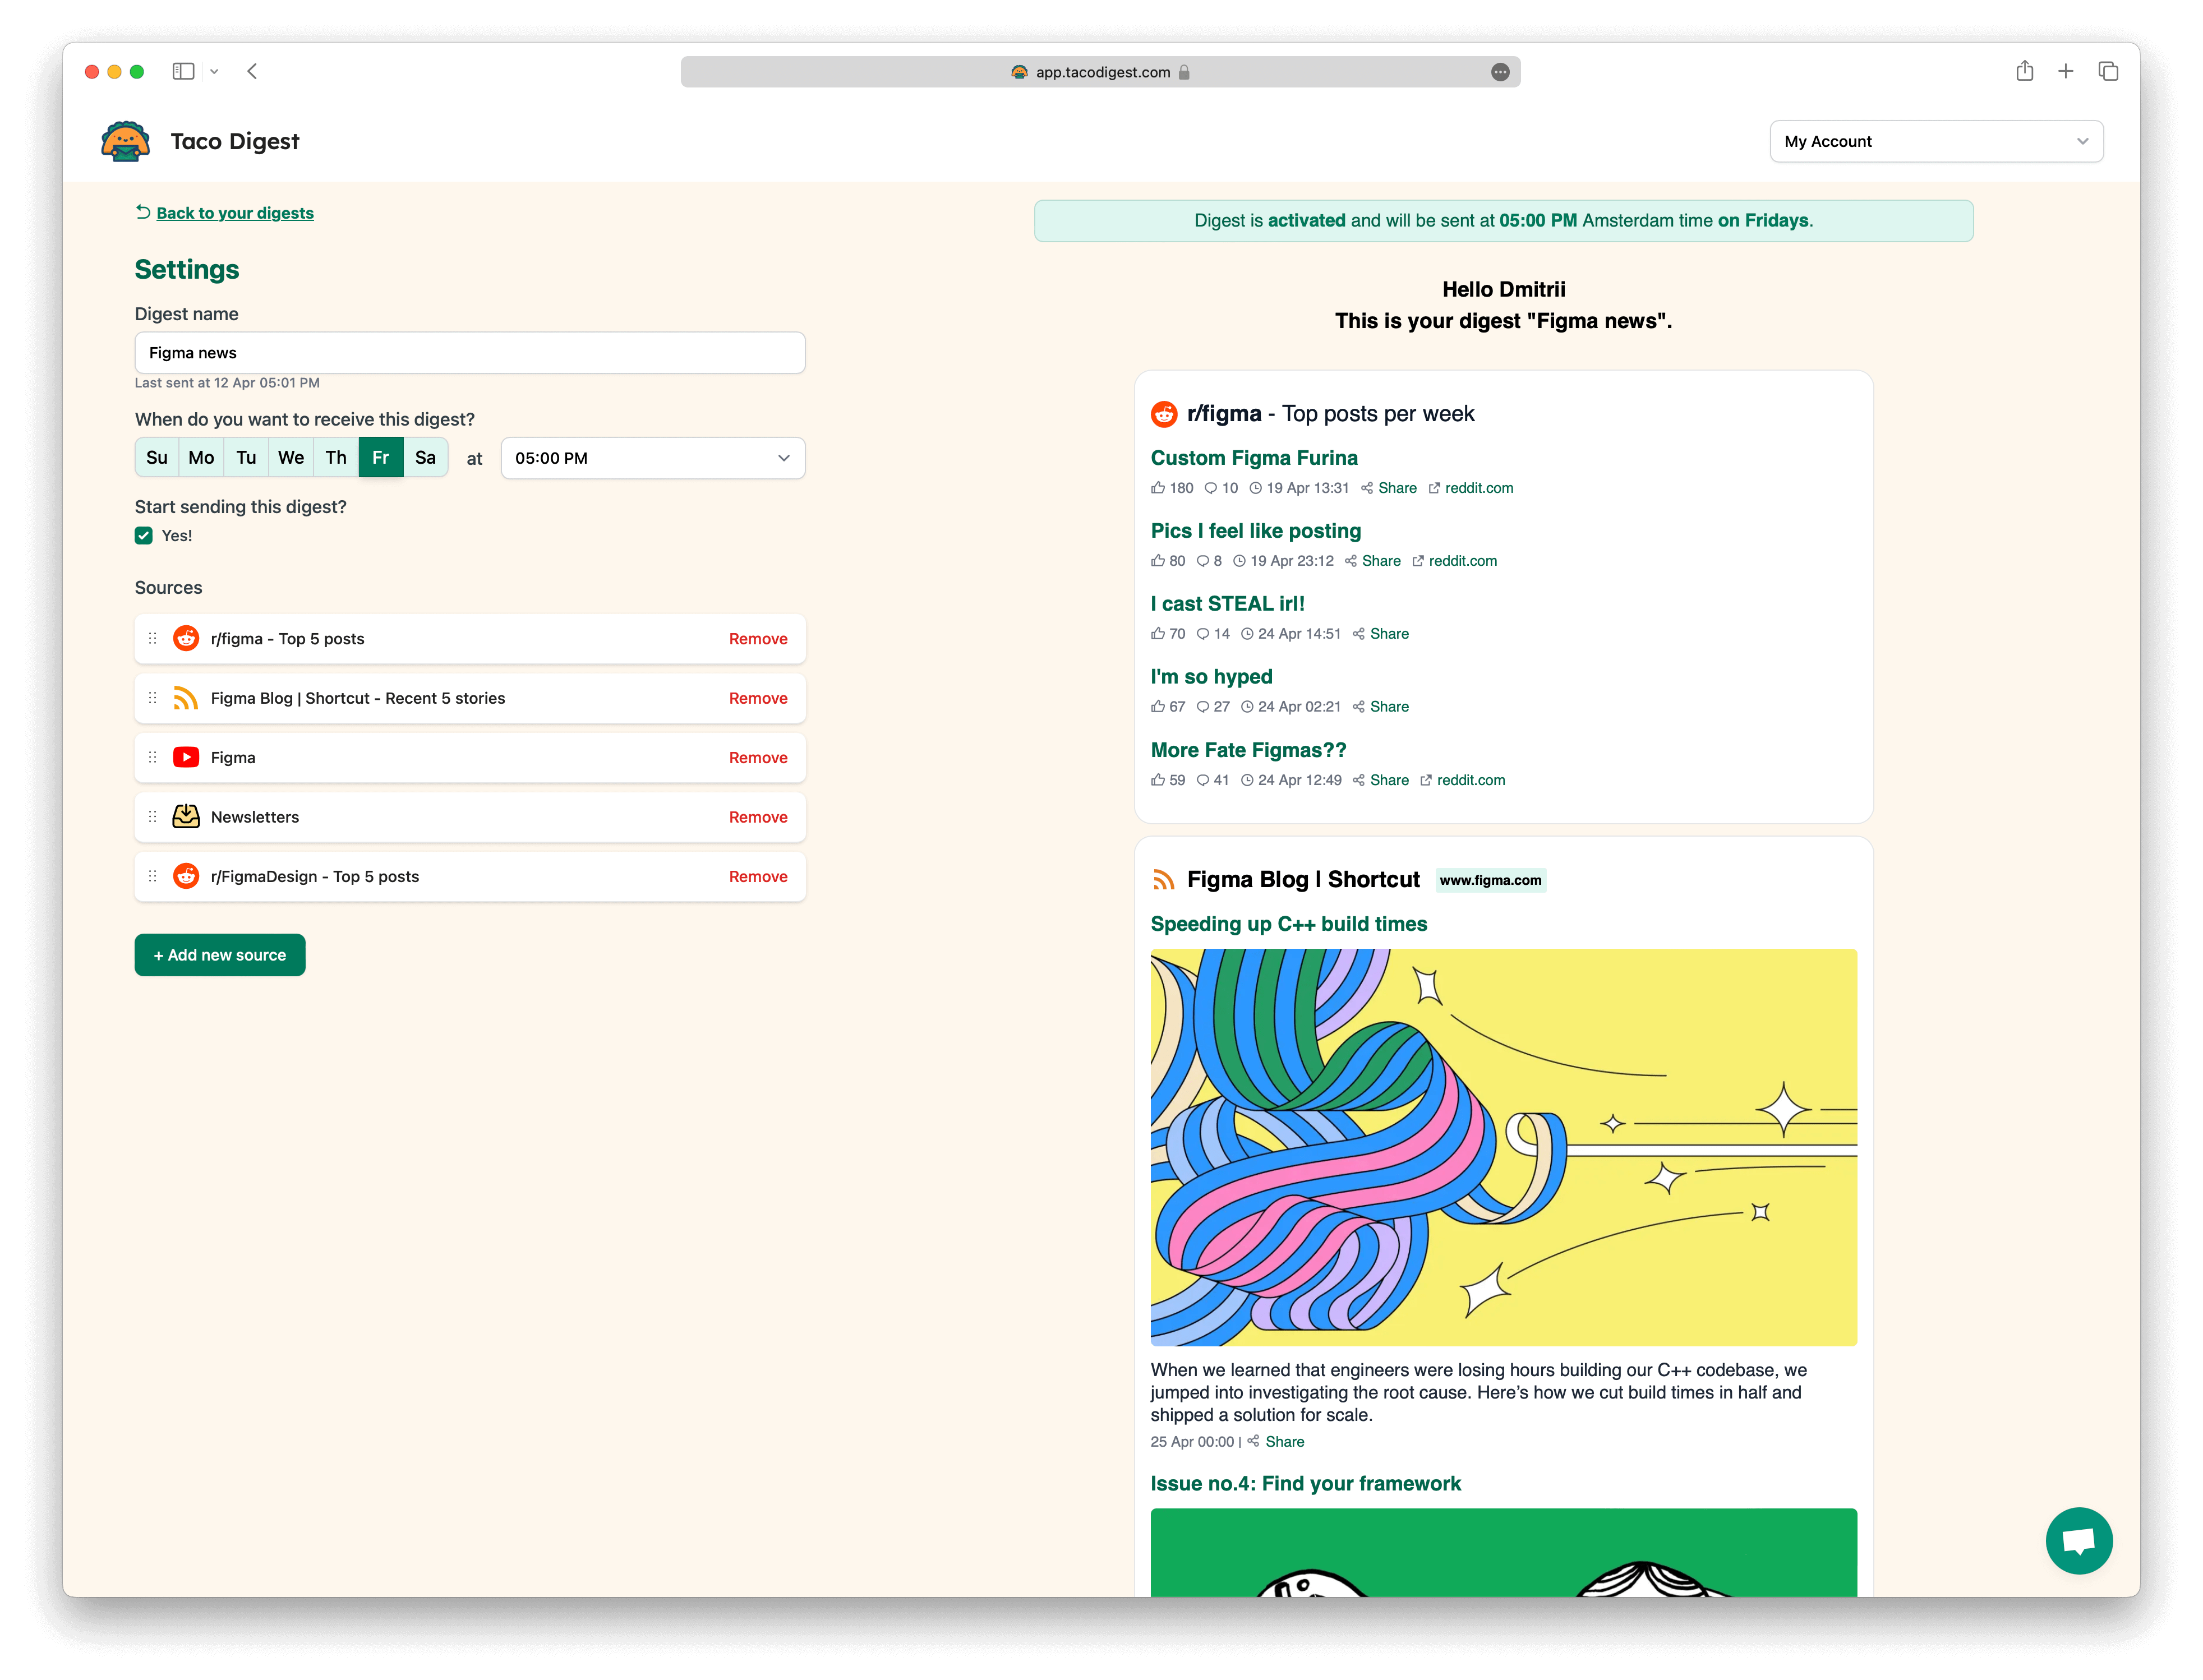This screenshot has height=1680, width=2203.
Task: Click drag handle for r/figma source
Action: (153, 638)
